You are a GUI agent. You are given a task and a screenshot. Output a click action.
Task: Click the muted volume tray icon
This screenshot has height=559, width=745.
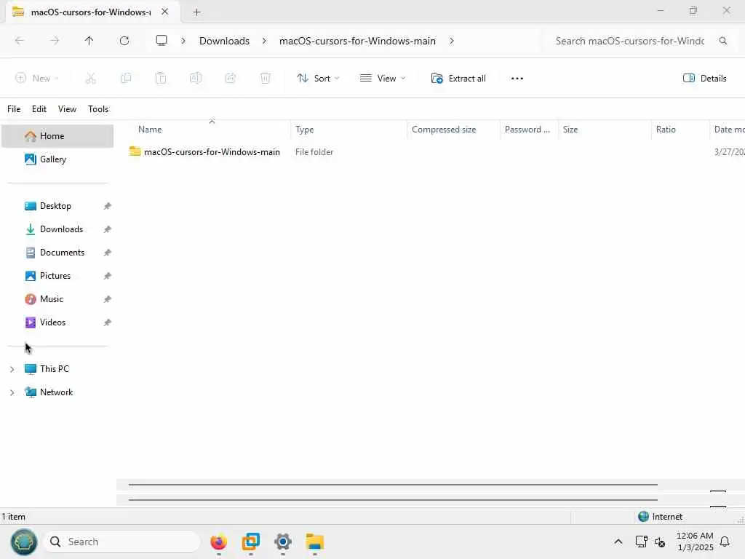[x=660, y=542]
